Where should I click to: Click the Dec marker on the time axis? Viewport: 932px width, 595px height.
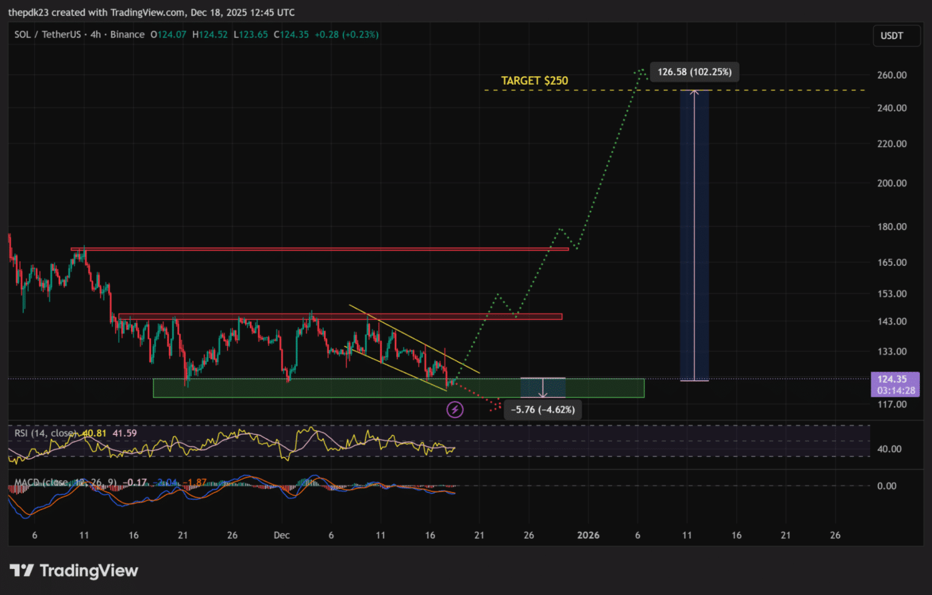pyautogui.click(x=282, y=535)
